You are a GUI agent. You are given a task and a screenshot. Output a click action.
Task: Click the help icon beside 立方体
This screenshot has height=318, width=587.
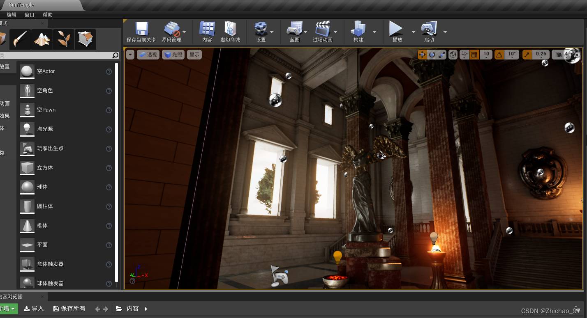(109, 168)
